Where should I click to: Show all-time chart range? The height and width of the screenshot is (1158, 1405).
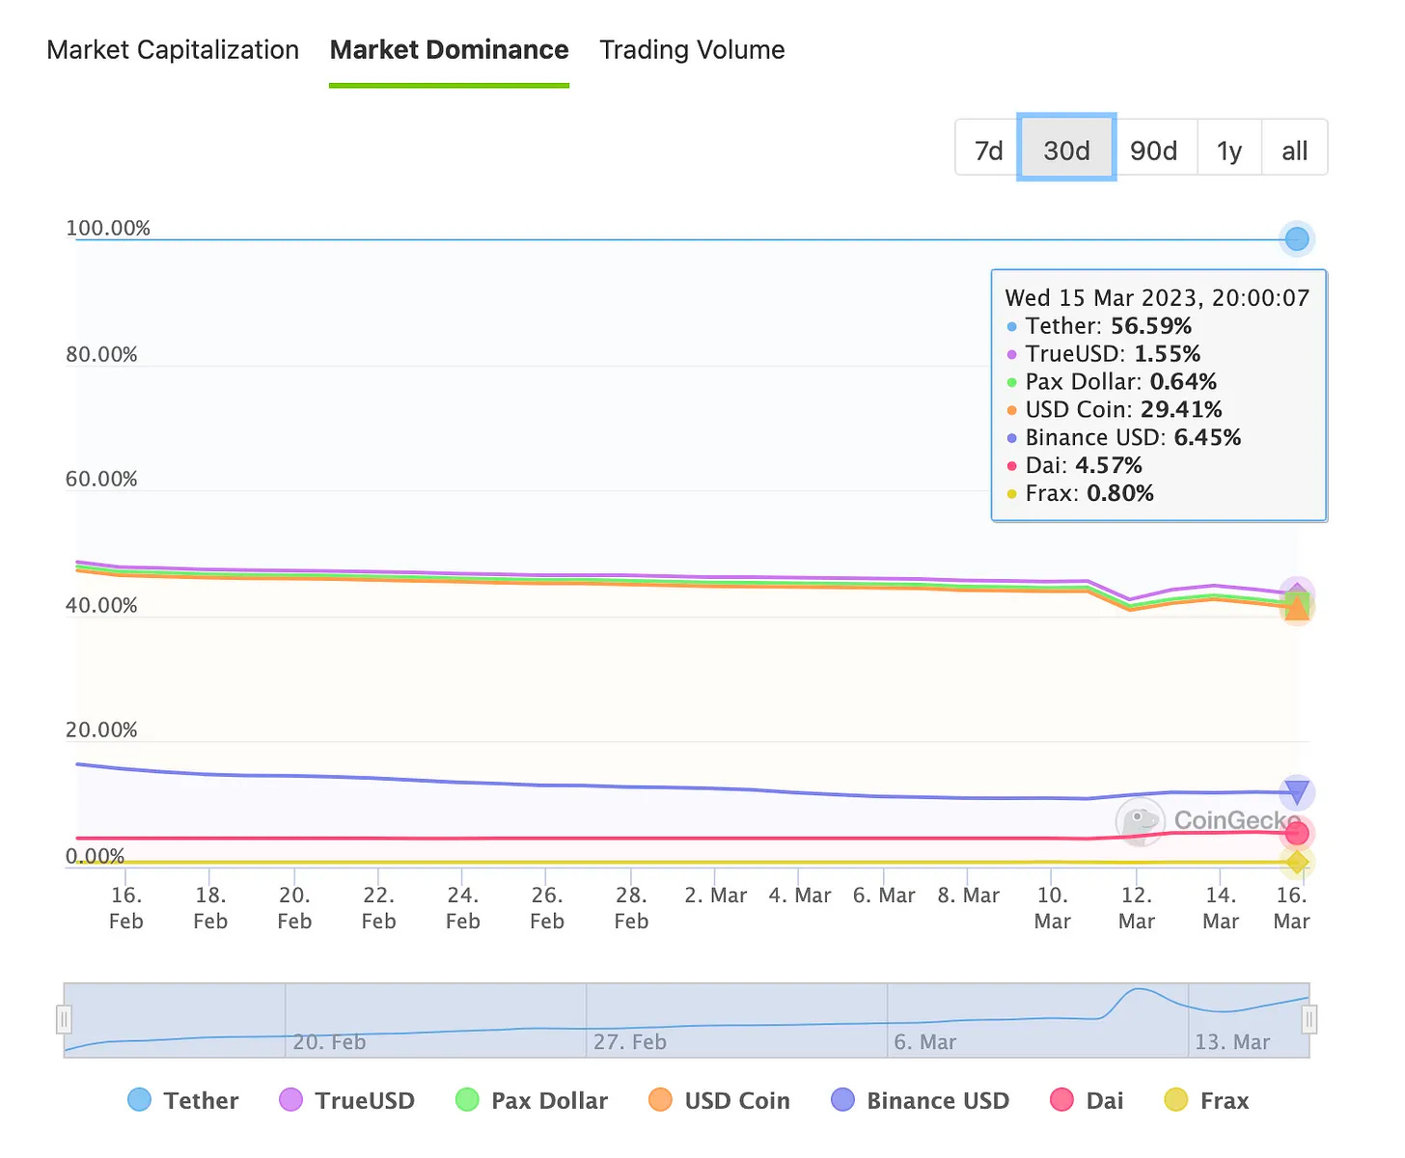[1294, 151]
